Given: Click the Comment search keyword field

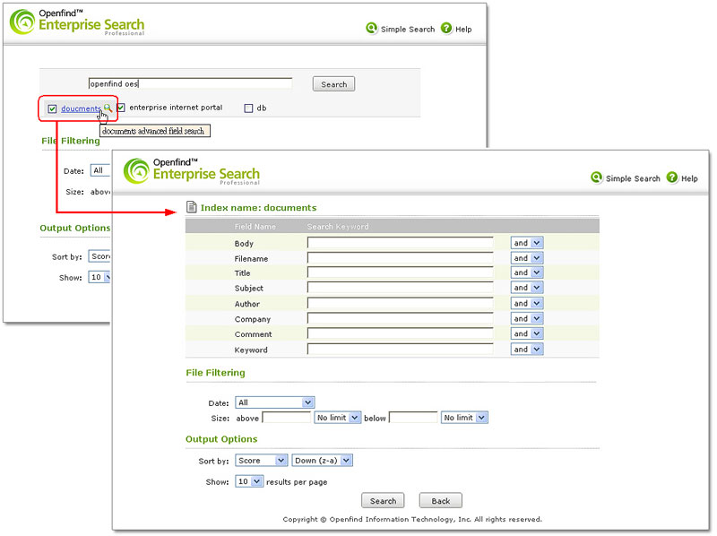Looking at the screenshot, I should coord(400,333).
